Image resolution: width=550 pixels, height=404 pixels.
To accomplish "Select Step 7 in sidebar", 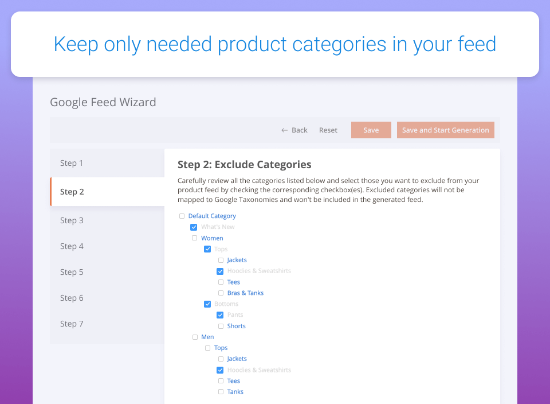I will pyautogui.click(x=107, y=324).
